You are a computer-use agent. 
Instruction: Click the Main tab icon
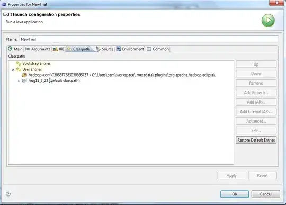10,49
